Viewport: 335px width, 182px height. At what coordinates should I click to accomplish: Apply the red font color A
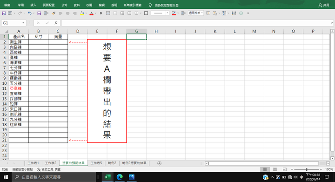point(92,13)
